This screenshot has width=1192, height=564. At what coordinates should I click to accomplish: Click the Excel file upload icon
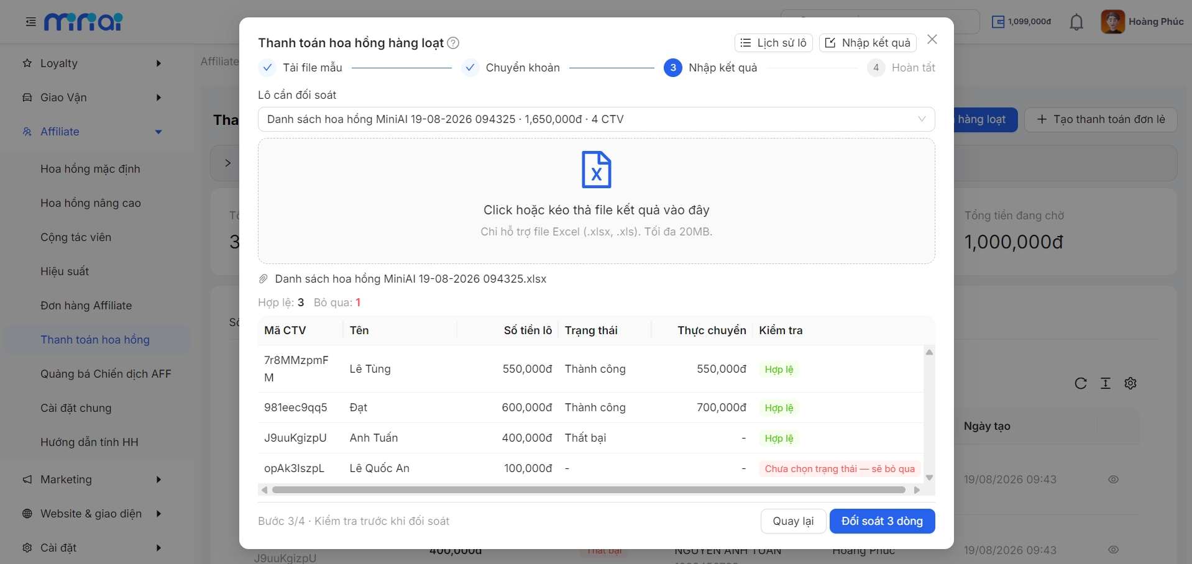tap(597, 170)
